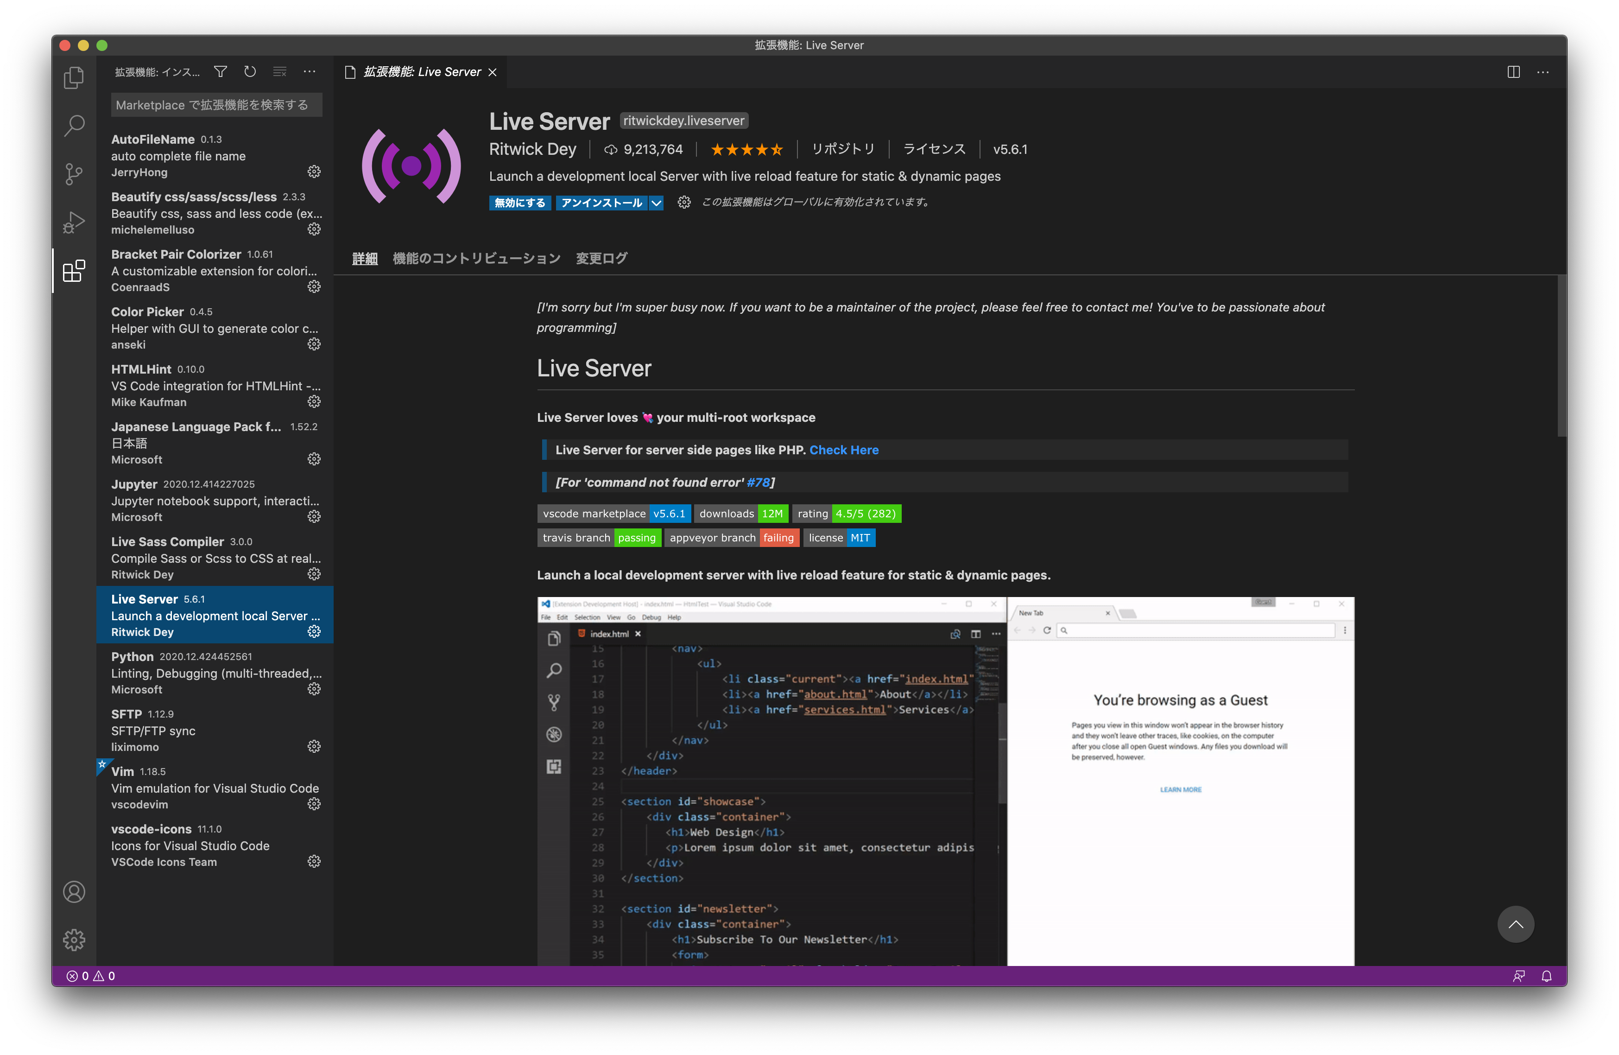Click the downloads 12M badge

tap(741, 514)
